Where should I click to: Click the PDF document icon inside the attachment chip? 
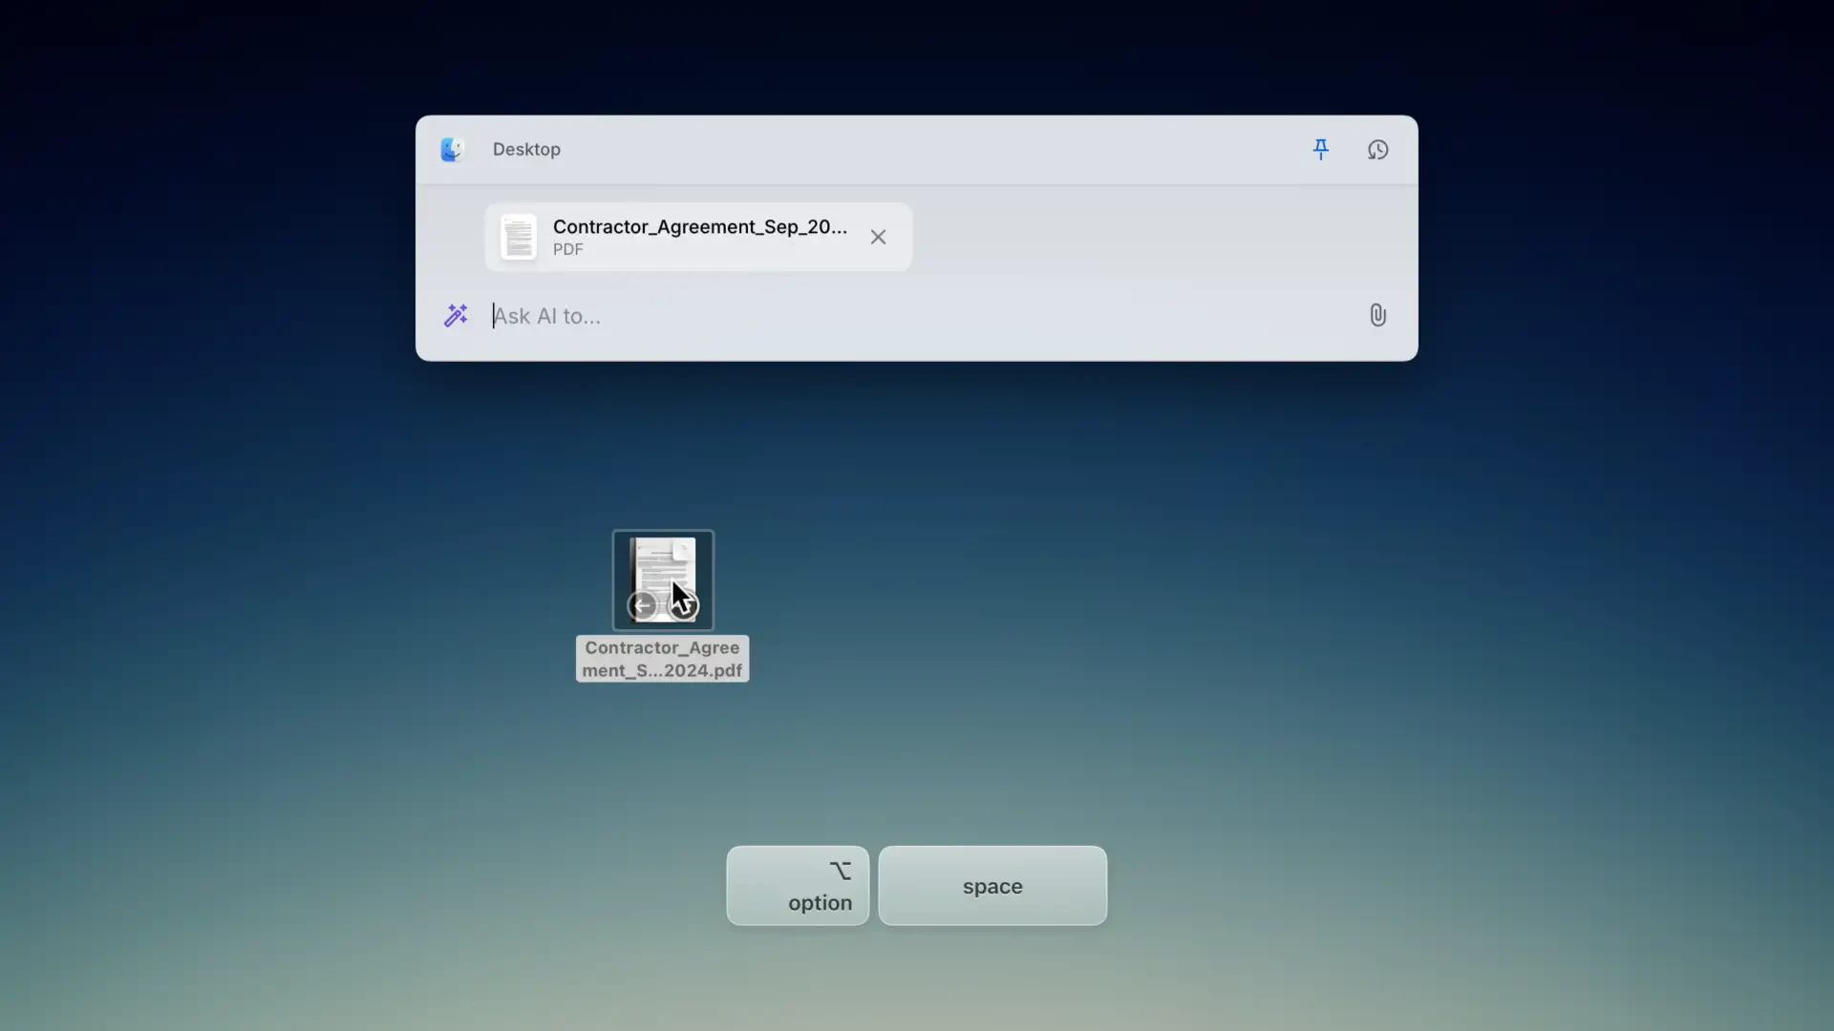tap(517, 237)
